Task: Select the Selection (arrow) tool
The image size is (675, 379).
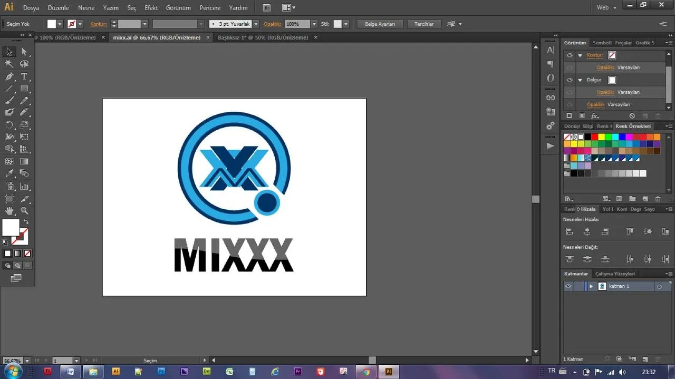Action: coord(9,52)
